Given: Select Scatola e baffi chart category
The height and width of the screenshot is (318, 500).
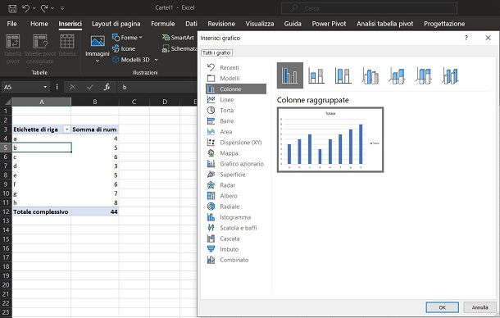Looking at the screenshot, I should click(236, 228).
